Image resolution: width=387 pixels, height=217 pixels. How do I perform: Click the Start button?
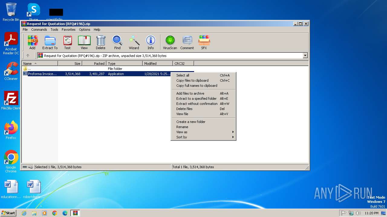(8, 213)
